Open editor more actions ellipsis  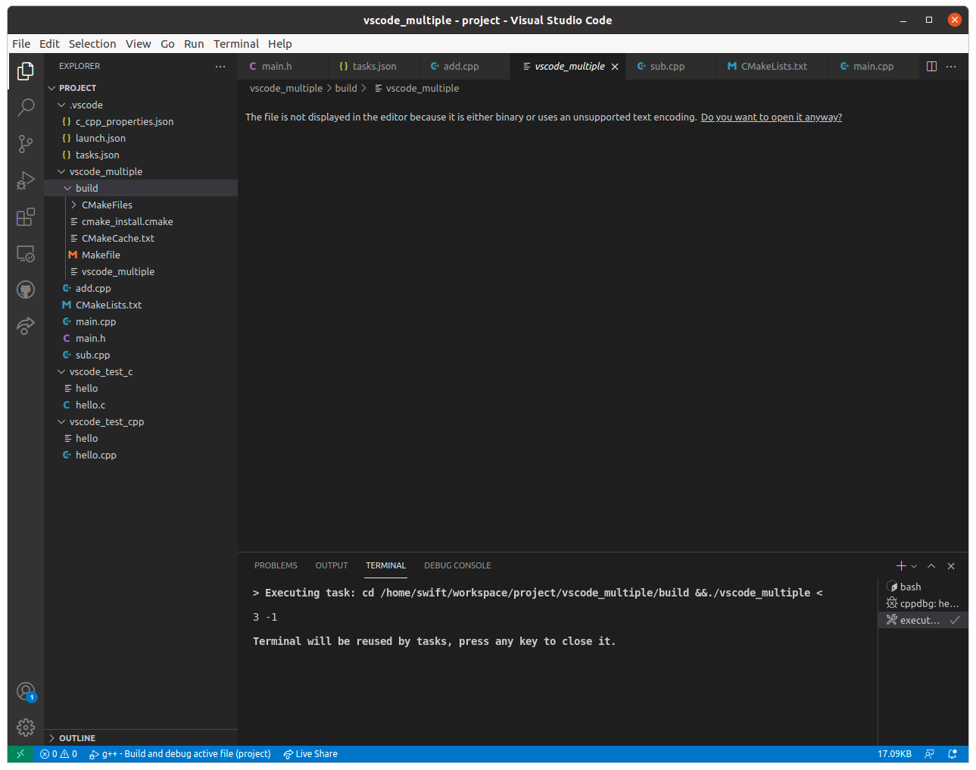[952, 66]
